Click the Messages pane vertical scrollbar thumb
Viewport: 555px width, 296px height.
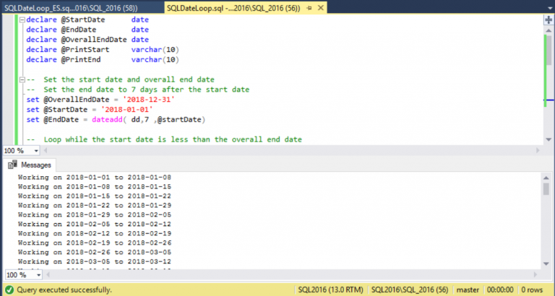coord(547,189)
